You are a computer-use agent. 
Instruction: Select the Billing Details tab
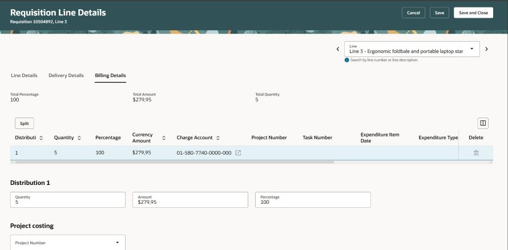(111, 75)
